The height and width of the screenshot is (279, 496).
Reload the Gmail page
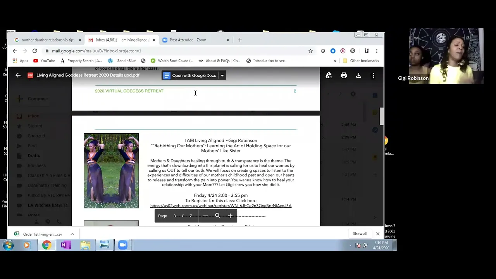[34, 51]
